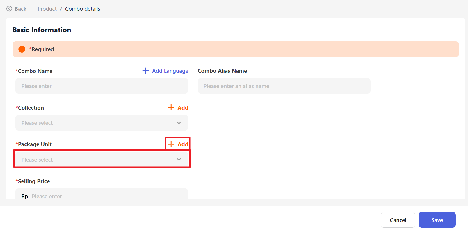Click the orange plus icon beside Package Unit Add
The image size is (468, 234).
coord(171,144)
